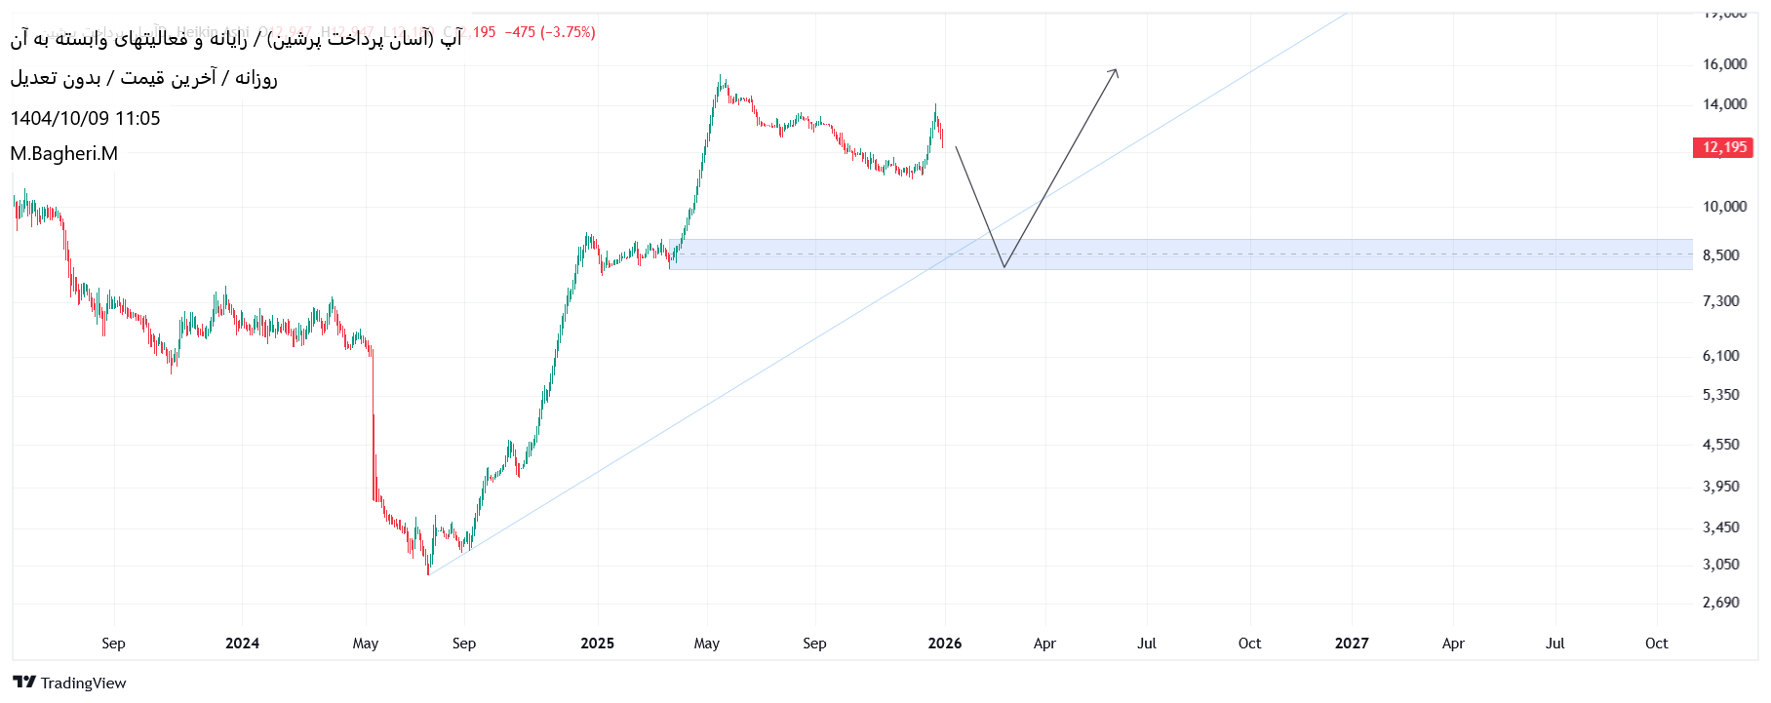Click the 16,000 price axis label

tap(1724, 64)
